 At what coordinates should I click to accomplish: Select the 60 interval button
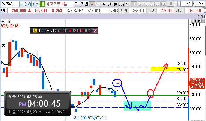coord(157,4)
